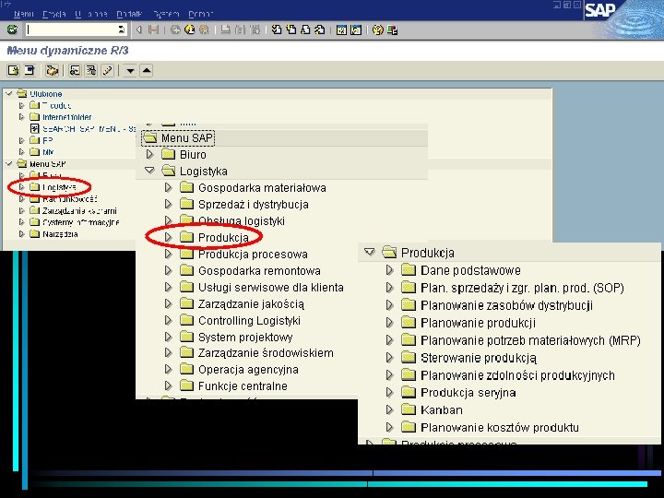Click the Find Next binoculars-plus icon
Viewport: 664px width, 498px height.
click(255, 30)
